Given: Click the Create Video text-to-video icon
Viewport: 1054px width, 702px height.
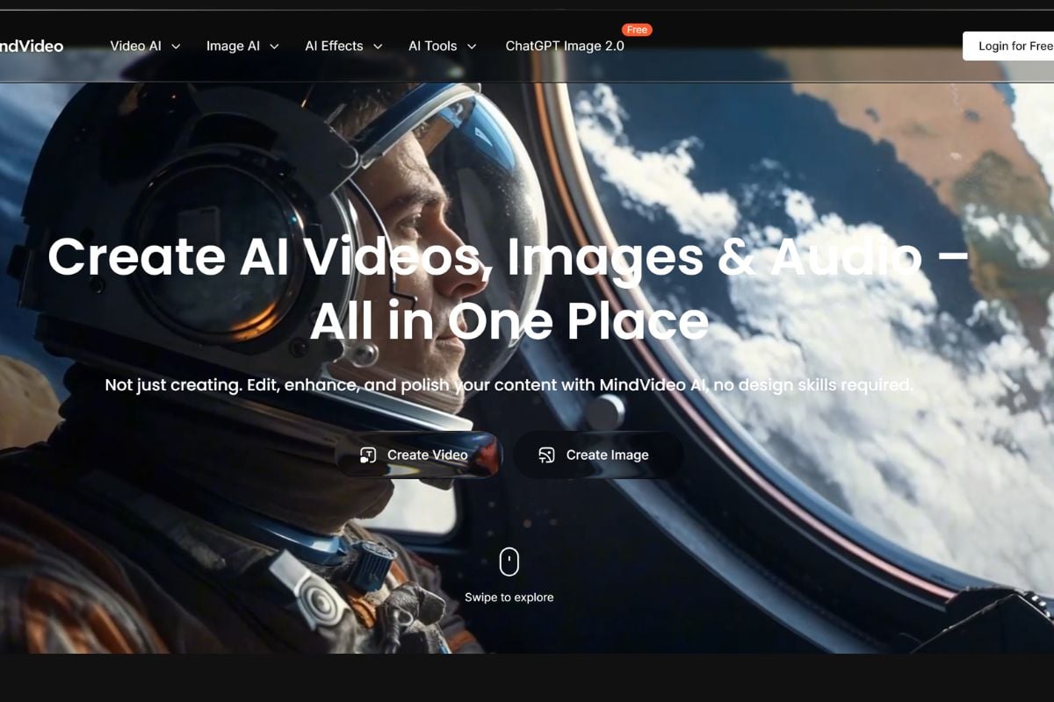Looking at the screenshot, I should pos(368,455).
